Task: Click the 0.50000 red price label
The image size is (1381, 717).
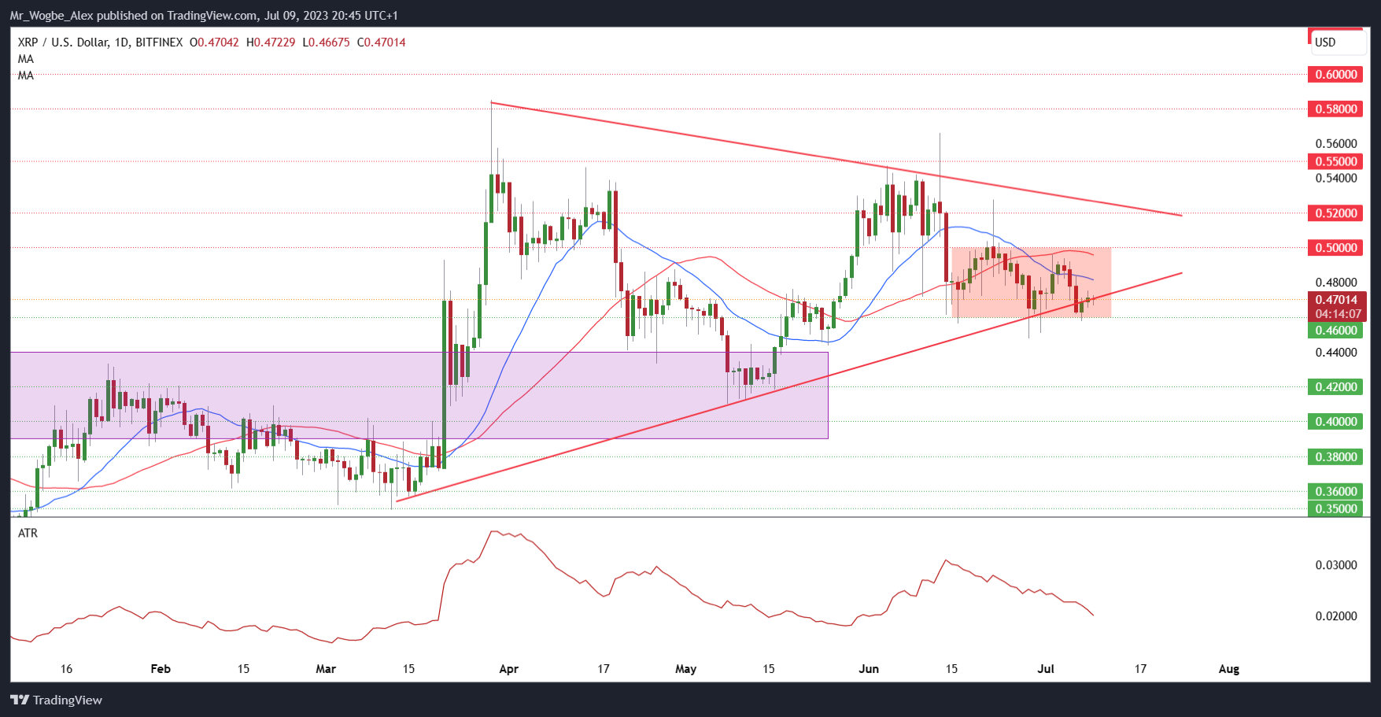Action: coord(1335,248)
